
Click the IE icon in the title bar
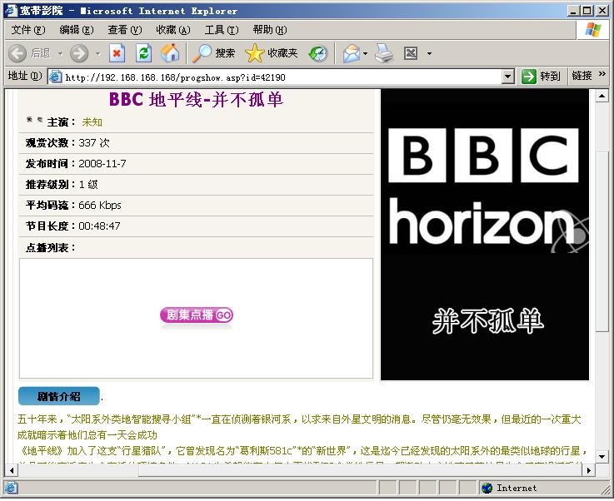(x=11, y=11)
